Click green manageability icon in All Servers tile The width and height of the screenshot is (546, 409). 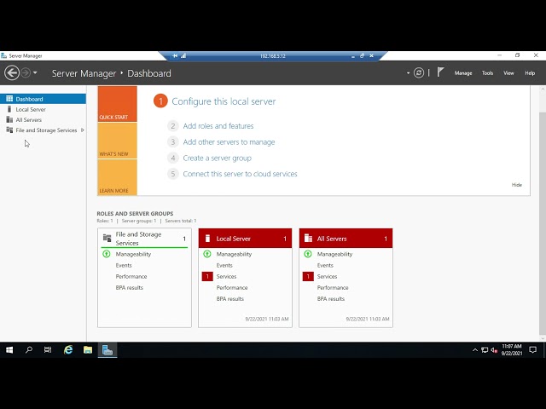point(308,254)
